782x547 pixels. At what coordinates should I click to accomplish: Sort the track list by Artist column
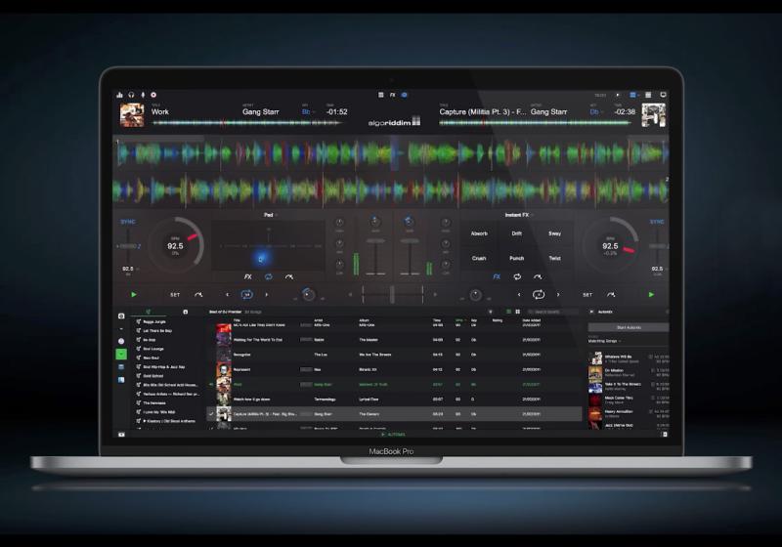(319, 319)
